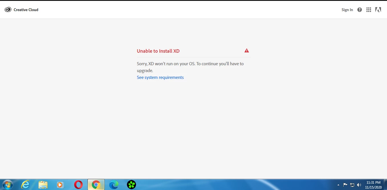Open the Action Center flag icon
The height and width of the screenshot is (190, 387).
pyautogui.click(x=345, y=185)
